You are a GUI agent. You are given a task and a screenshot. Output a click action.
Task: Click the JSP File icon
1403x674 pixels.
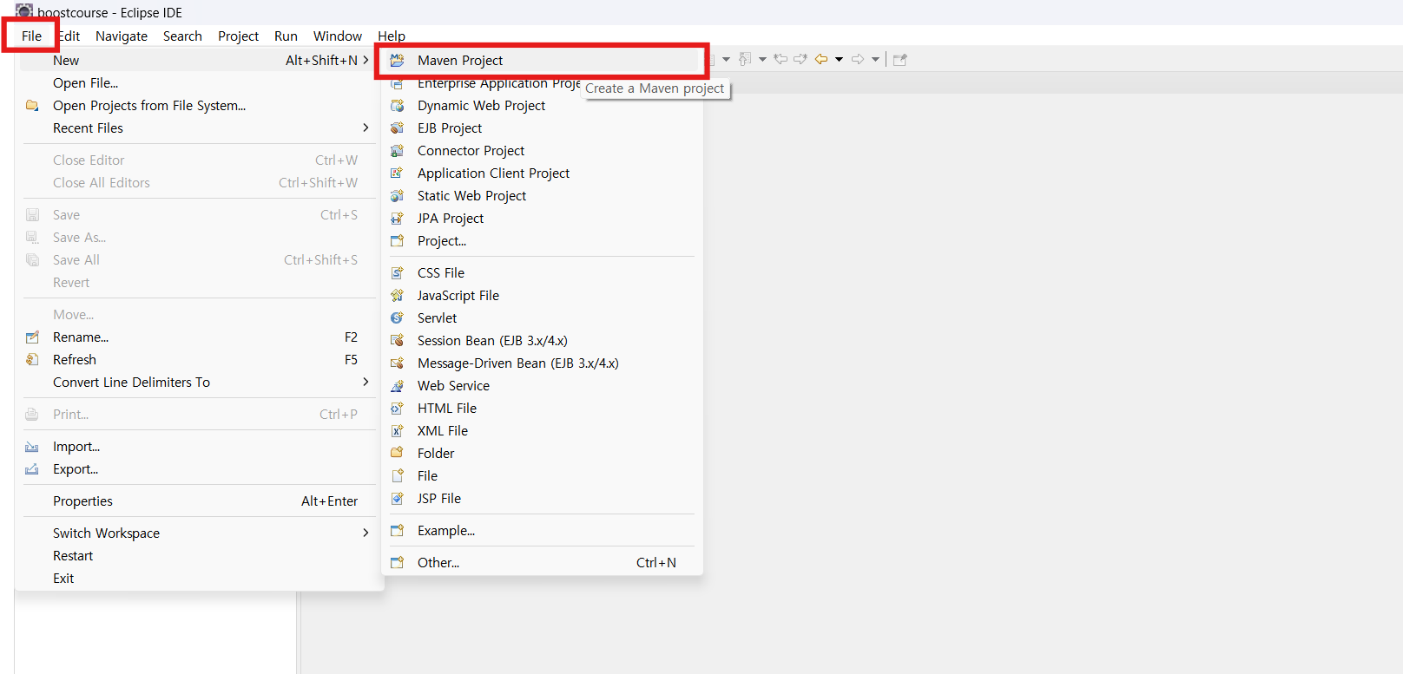[x=397, y=499]
